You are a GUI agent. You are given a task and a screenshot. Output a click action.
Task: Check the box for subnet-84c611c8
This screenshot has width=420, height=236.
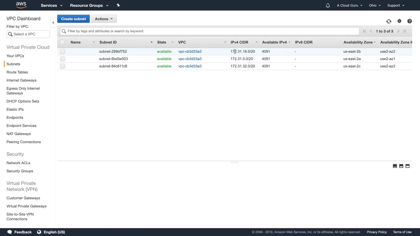click(x=63, y=66)
